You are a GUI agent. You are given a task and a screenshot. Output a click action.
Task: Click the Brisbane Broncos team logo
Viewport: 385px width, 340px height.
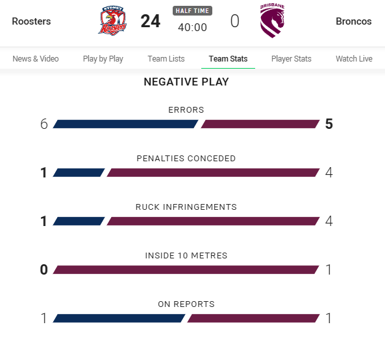click(272, 21)
